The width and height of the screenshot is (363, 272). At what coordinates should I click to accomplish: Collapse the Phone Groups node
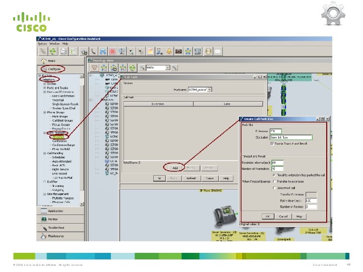[44, 112]
